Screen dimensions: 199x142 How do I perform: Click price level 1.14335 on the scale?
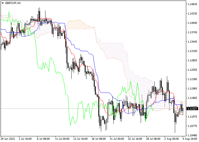tap(192, 14)
